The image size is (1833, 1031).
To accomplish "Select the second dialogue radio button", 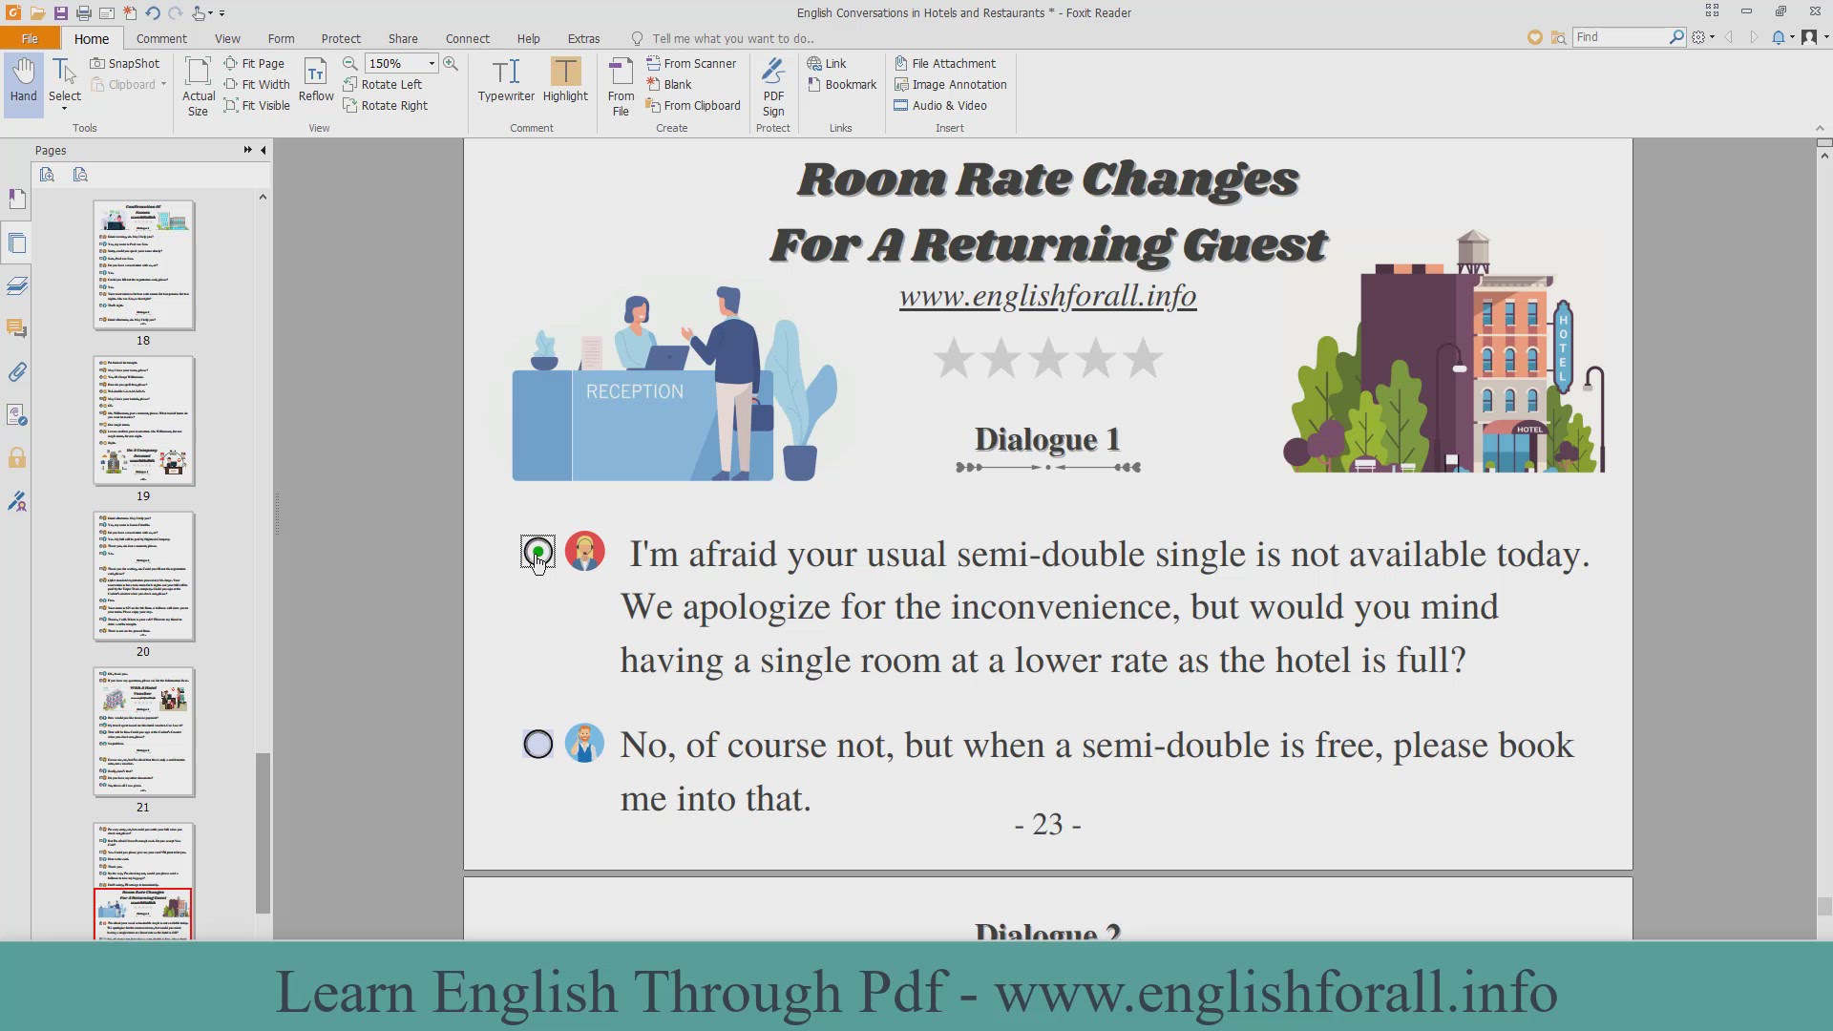I will pyautogui.click(x=538, y=745).
